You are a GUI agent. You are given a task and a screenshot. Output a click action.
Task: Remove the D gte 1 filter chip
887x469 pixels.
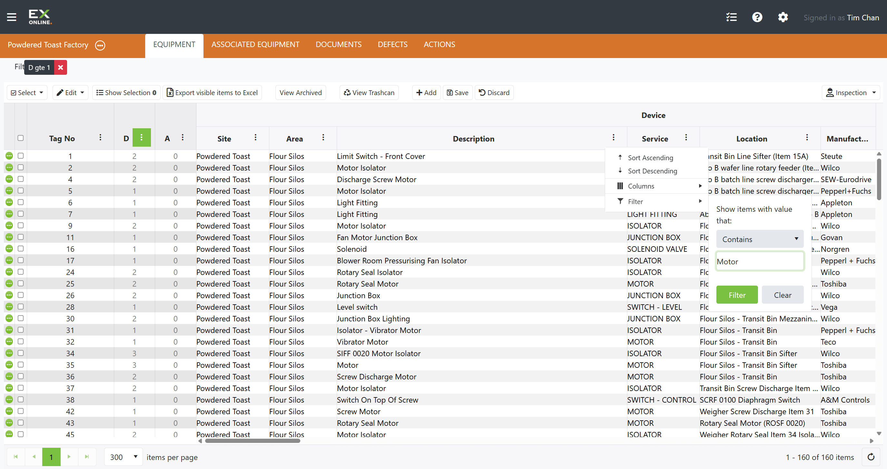coord(61,67)
